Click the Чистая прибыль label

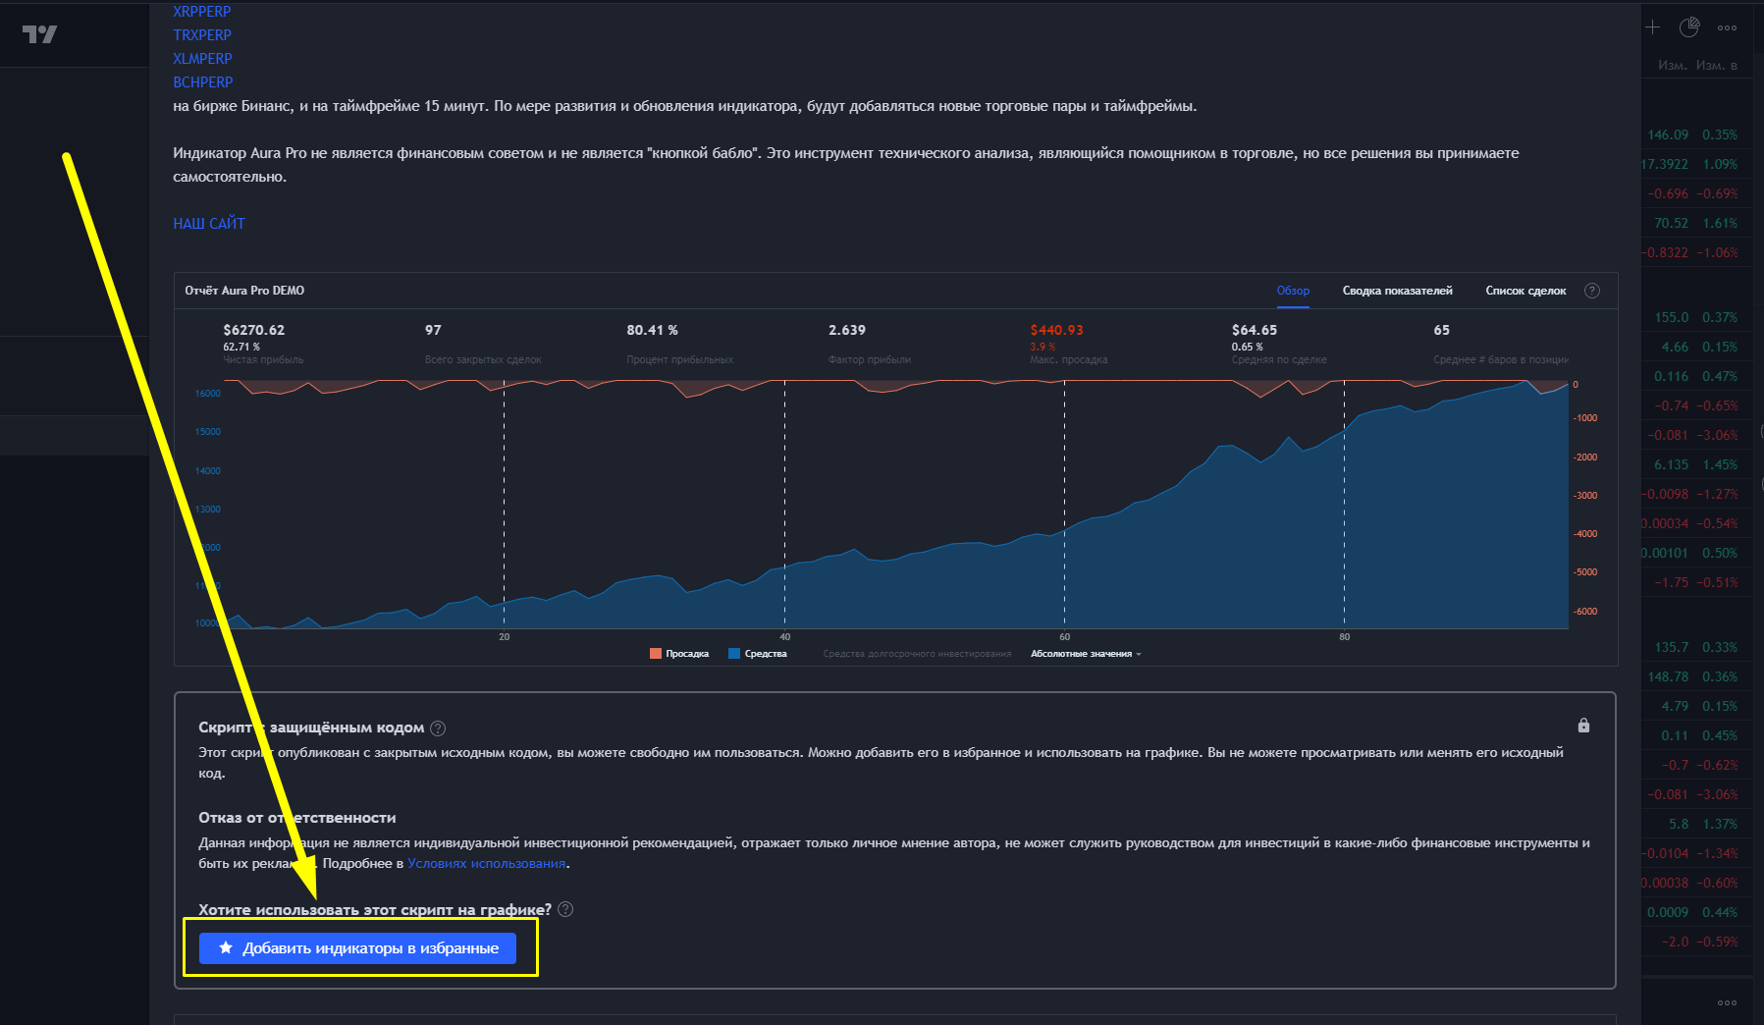(x=263, y=360)
